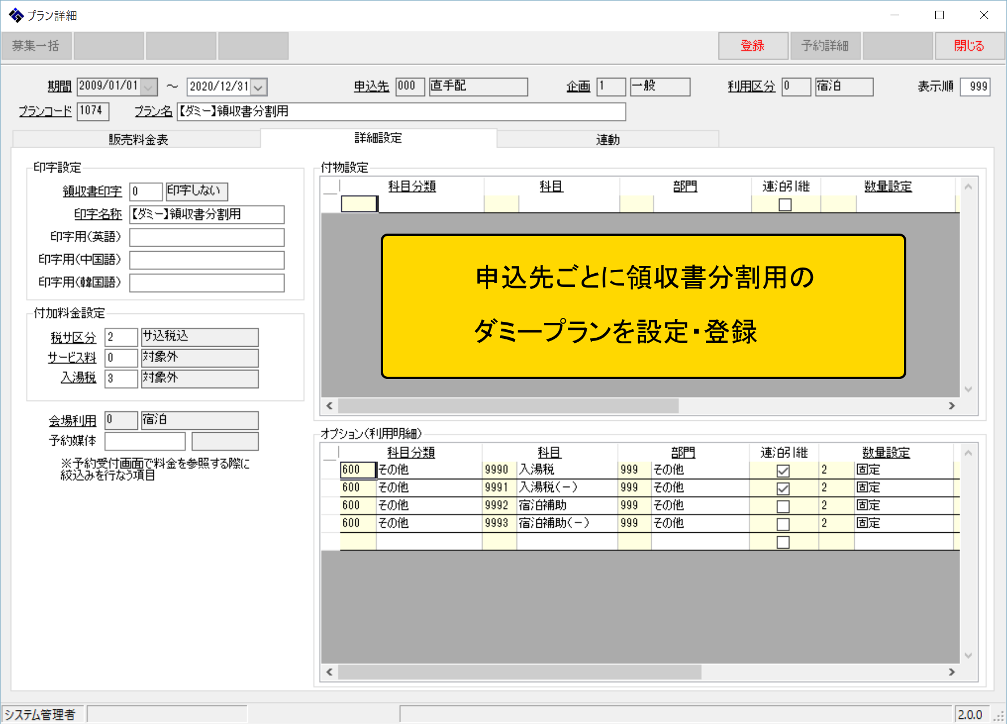Click the プラン詳細 app icon in title bar

16,15
